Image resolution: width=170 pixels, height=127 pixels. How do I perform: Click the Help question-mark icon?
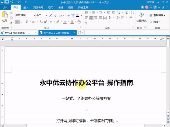click(x=155, y=7)
